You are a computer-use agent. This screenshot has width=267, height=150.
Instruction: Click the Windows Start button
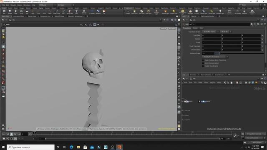tap(3, 147)
